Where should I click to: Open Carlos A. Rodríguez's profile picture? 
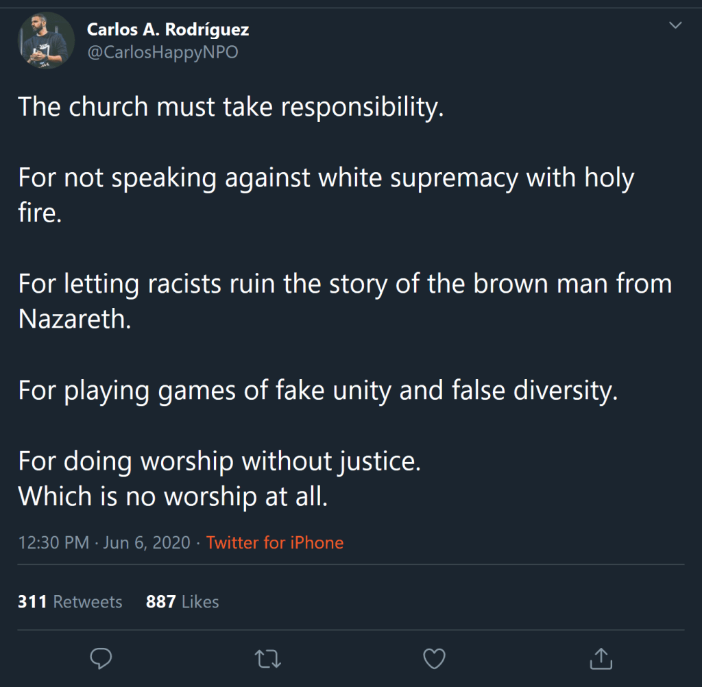click(47, 41)
